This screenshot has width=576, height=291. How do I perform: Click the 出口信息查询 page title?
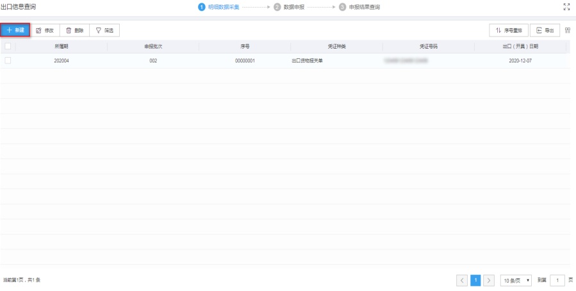[19, 7]
